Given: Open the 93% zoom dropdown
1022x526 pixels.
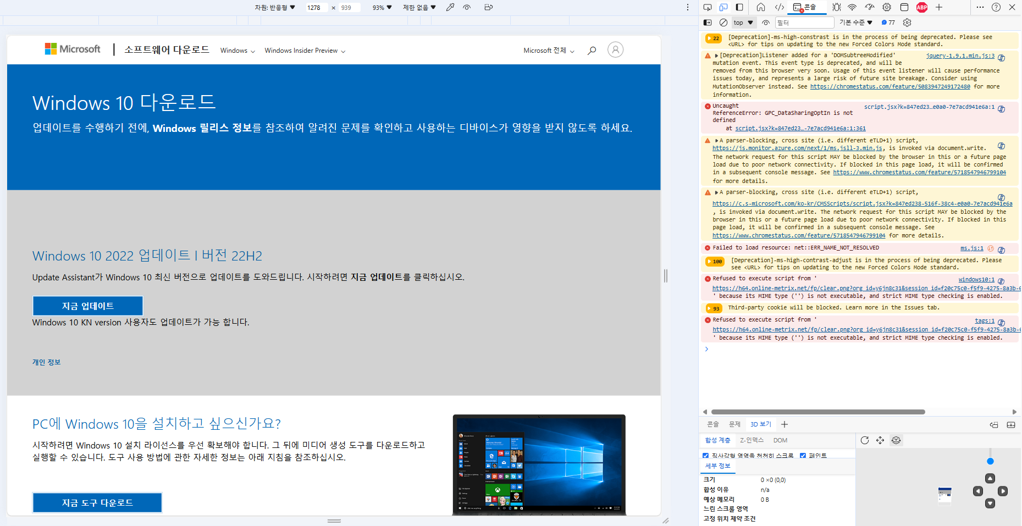Looking at the screenshot, I should point(382,8).
